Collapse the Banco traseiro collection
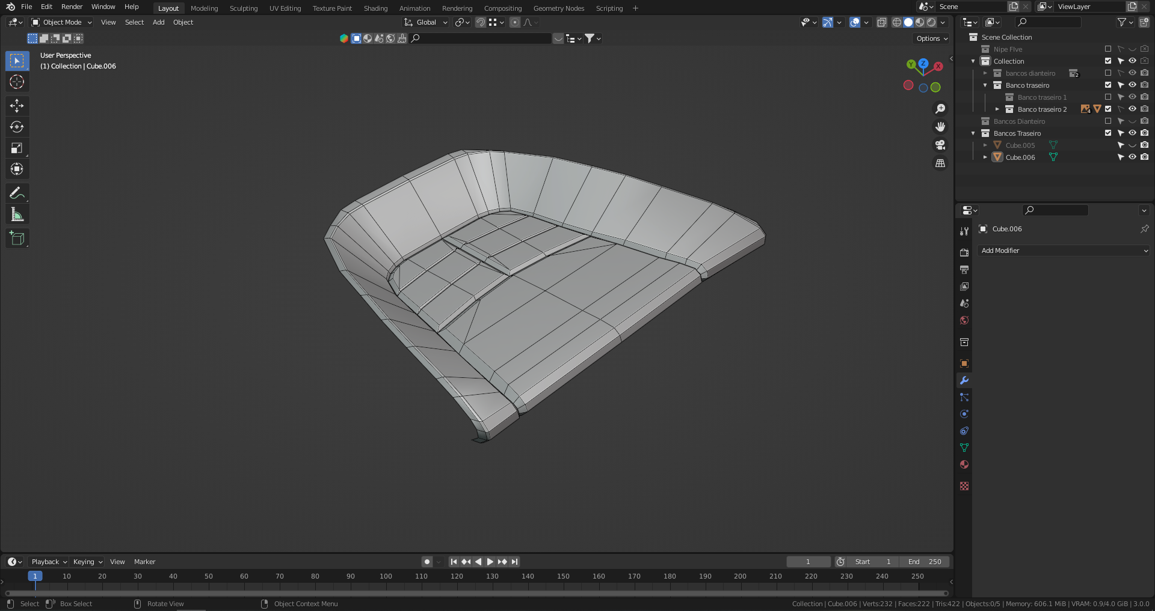 tap(985, 85)
